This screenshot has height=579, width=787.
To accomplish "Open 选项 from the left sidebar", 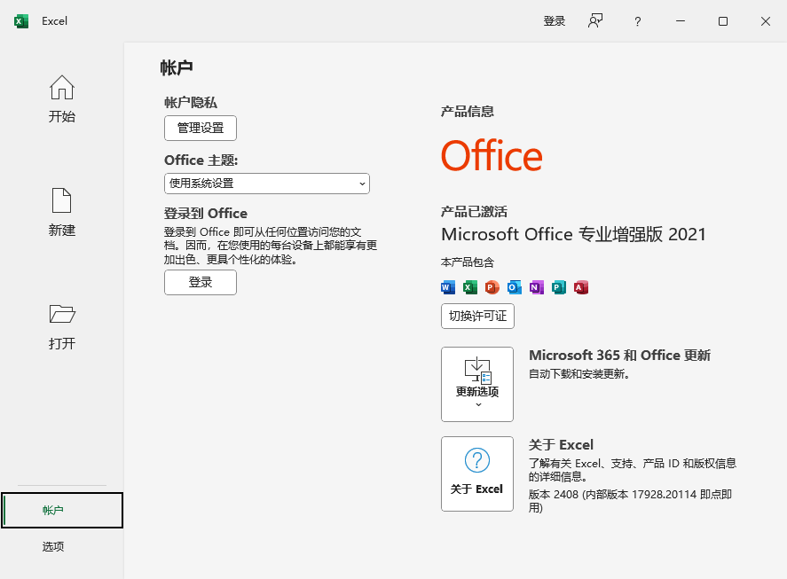I will (61, 546).
